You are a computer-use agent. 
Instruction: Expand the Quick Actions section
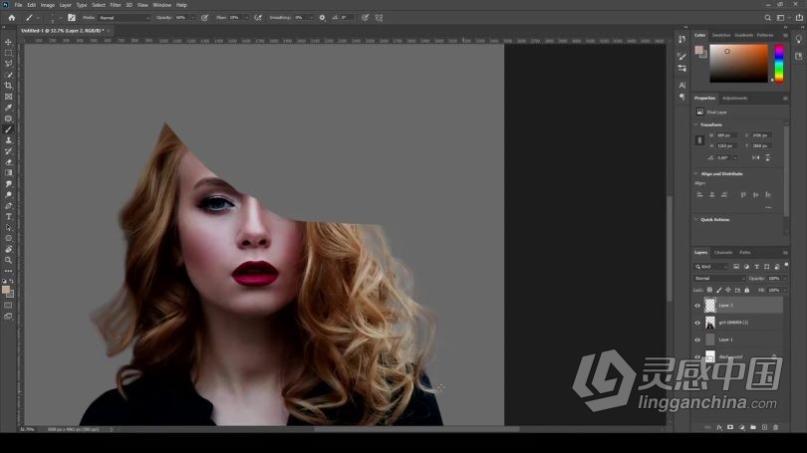(x=696, y=219)
